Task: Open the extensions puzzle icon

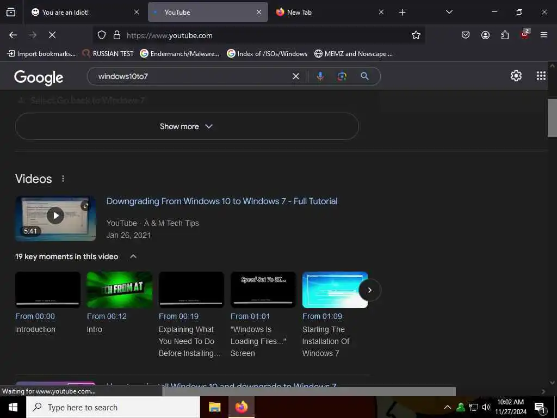Action: pos(505,35)
